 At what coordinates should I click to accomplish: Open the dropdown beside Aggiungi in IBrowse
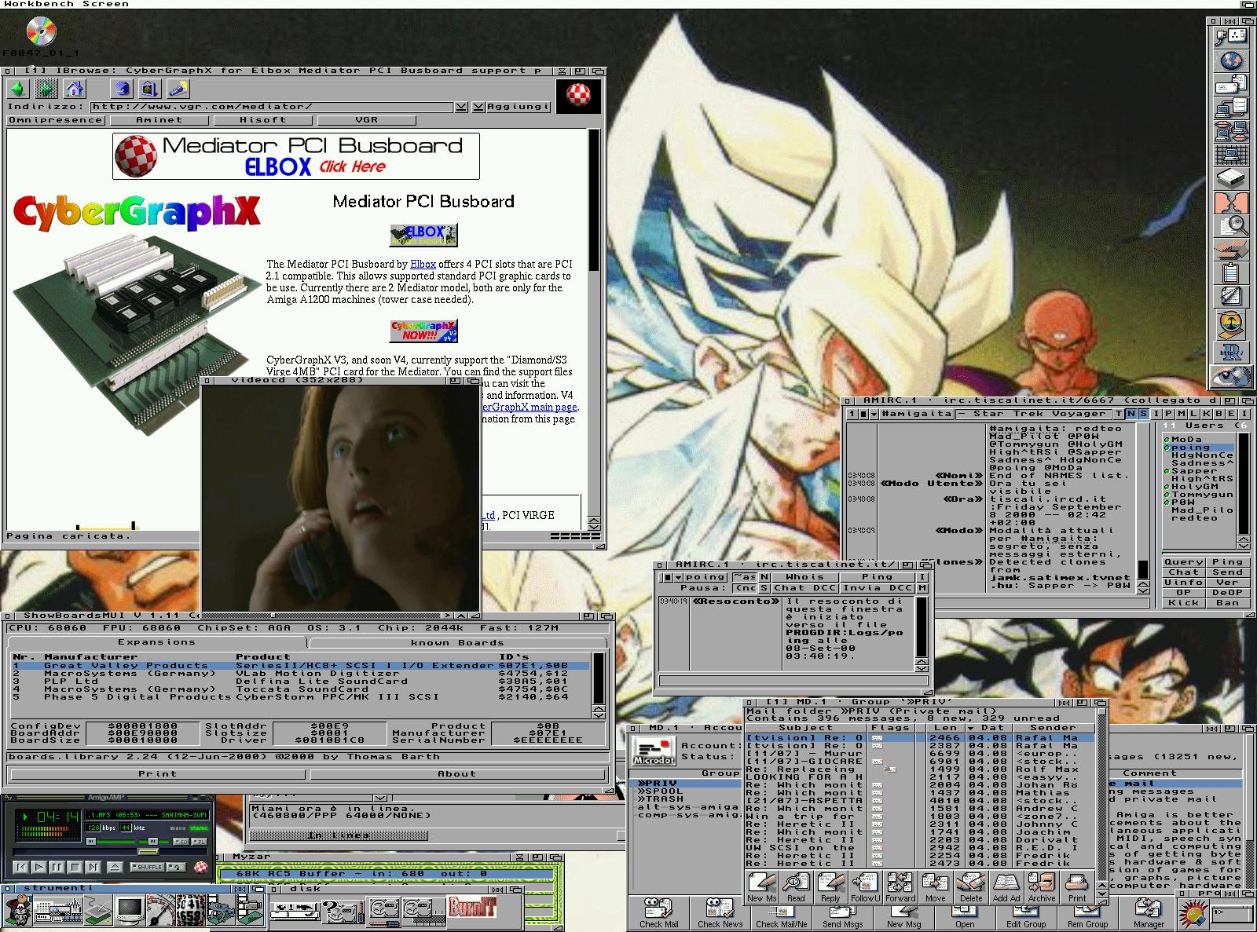tap(478, 107)
